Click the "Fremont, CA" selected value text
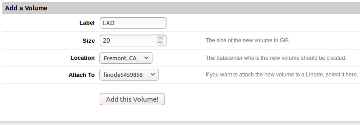Screen dimensions: 360x125 pyautogui.click(x=120, y=58)
